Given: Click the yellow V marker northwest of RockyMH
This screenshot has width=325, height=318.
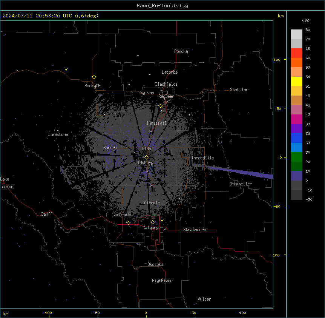Looking at the screenshot, I should (66, 69).
